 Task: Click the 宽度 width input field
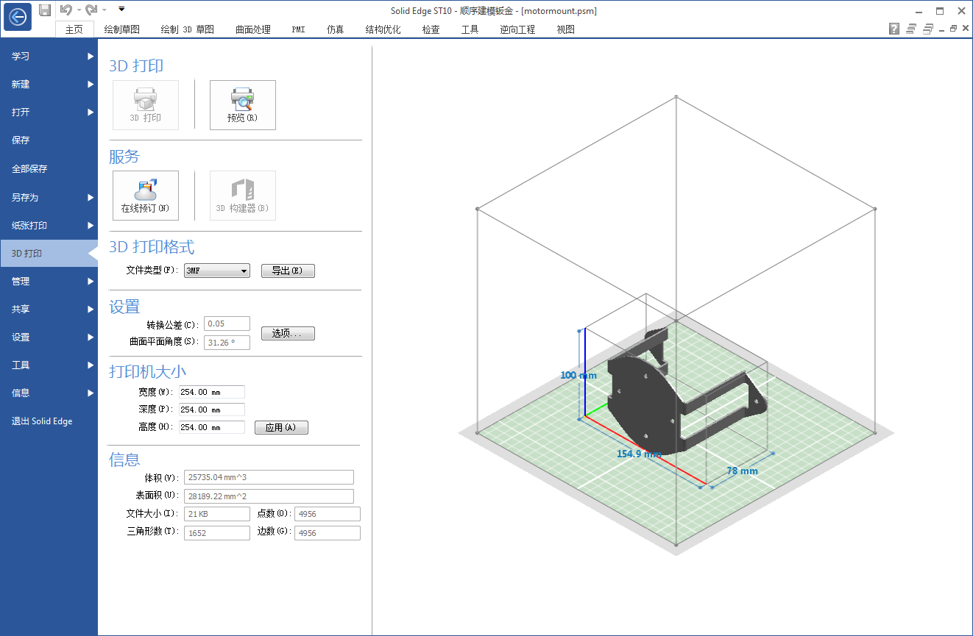211,392
